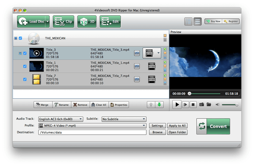The image size is (254, 166).
Task: Toggle 2D mode for Title_7
Action: click(137, 79)
